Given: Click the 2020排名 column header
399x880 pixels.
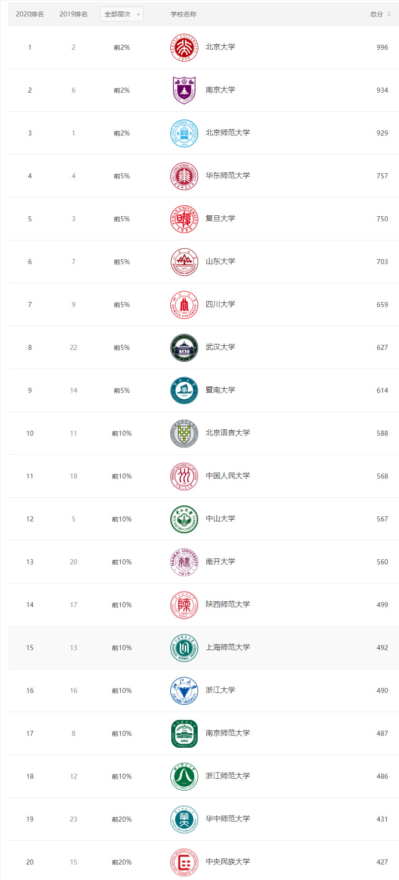Looking at the screenshot, I should 30,14.
